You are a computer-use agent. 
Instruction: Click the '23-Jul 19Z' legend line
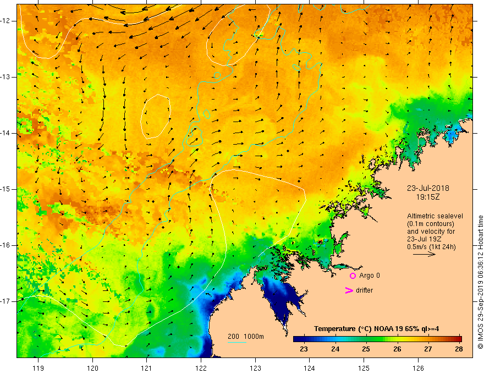pos(424,239)
